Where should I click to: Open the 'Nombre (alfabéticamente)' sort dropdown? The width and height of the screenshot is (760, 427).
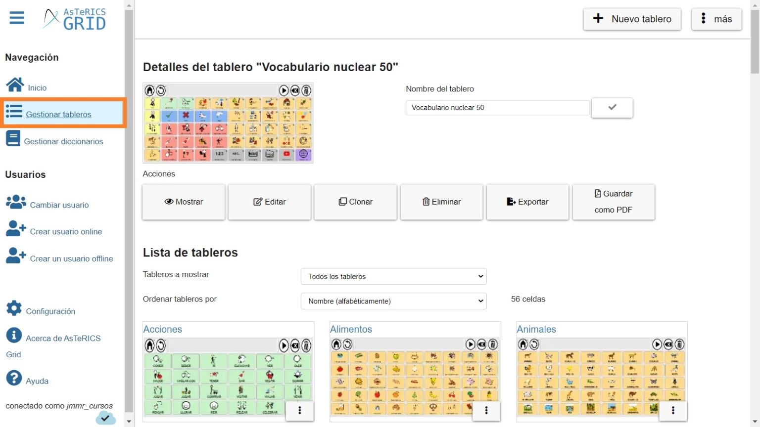click(393, 301)
